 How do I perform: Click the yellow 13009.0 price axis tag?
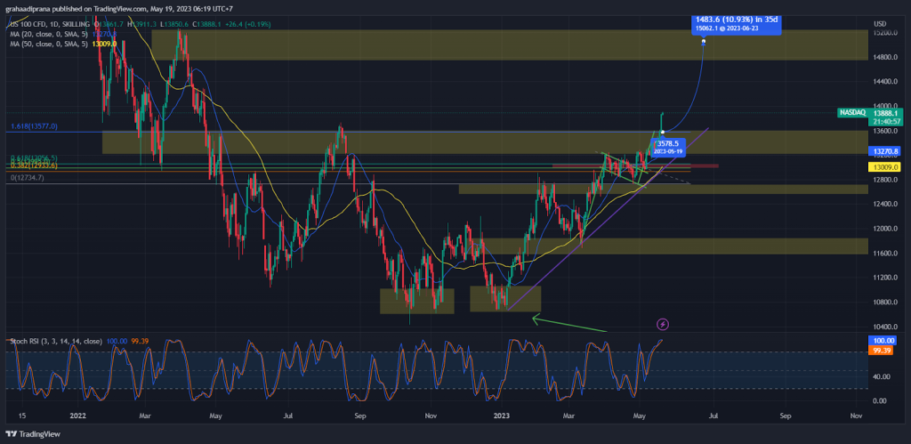(x=887, y=166)
